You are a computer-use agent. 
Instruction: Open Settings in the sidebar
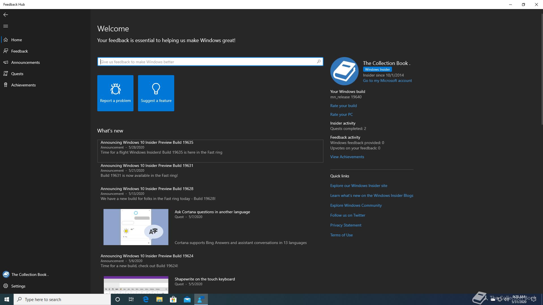tap(45, 286)
